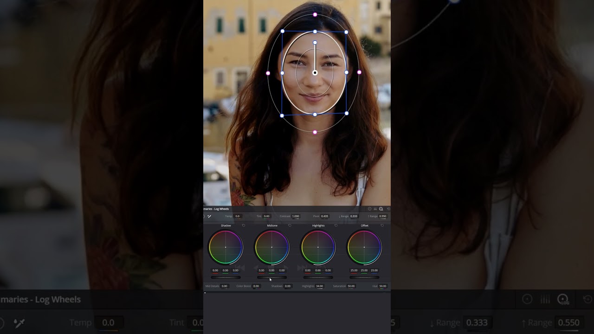
Task: Click the window's bottom-right corner point
Action: click(x=347, y=113)
